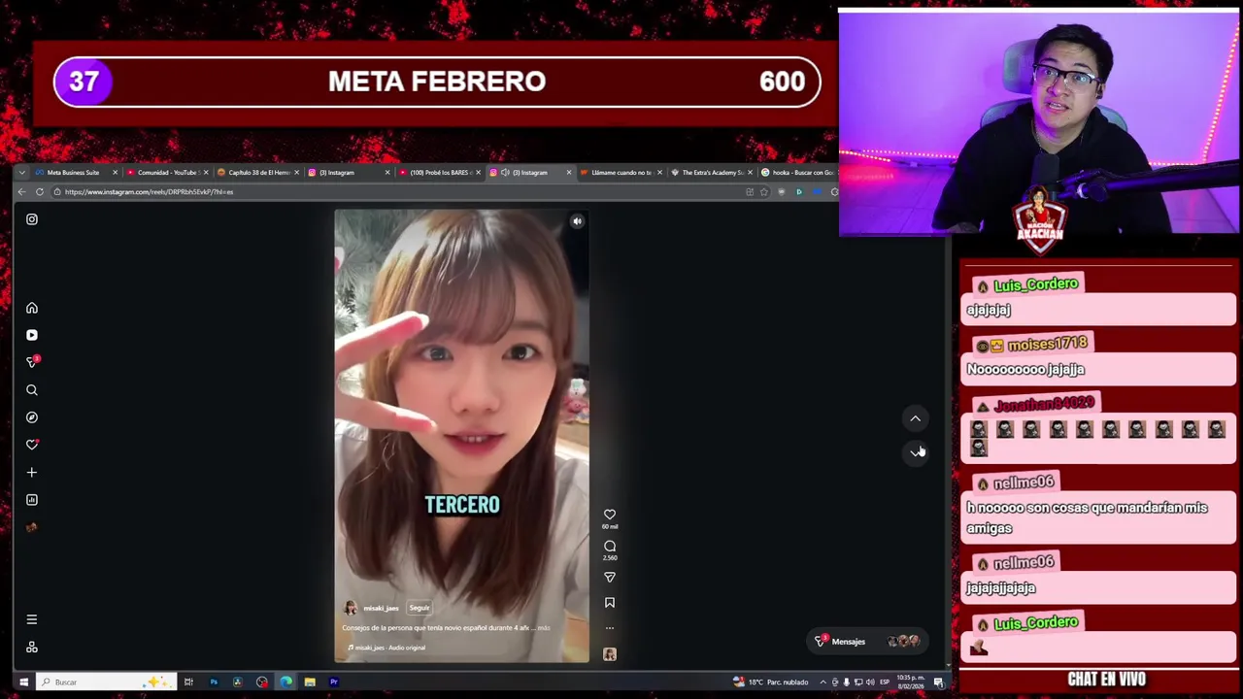The width and height of the screenshot is (1243, 699).
Task: Open browser tab list dropdown arrow
Action: click(21, 173)
